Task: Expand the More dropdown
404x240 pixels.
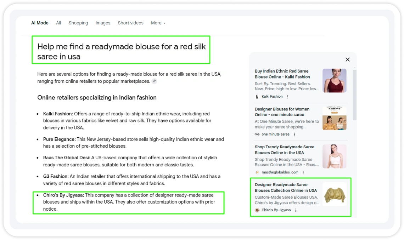Action: (x=158, y=23)
